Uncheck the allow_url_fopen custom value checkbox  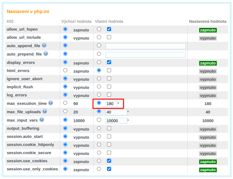tap(109, 29)
